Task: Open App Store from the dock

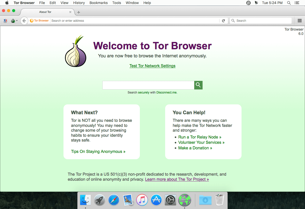Action: tap(156, 200)
